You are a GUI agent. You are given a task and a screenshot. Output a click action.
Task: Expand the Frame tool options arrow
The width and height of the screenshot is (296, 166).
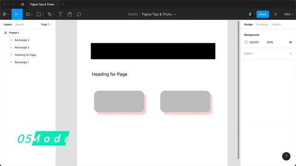(31, 14)
